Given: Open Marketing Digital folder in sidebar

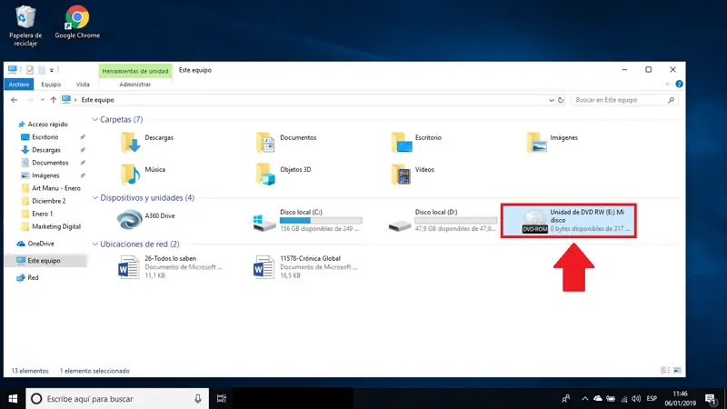Looking at the screenshot, I should (56, 226).
